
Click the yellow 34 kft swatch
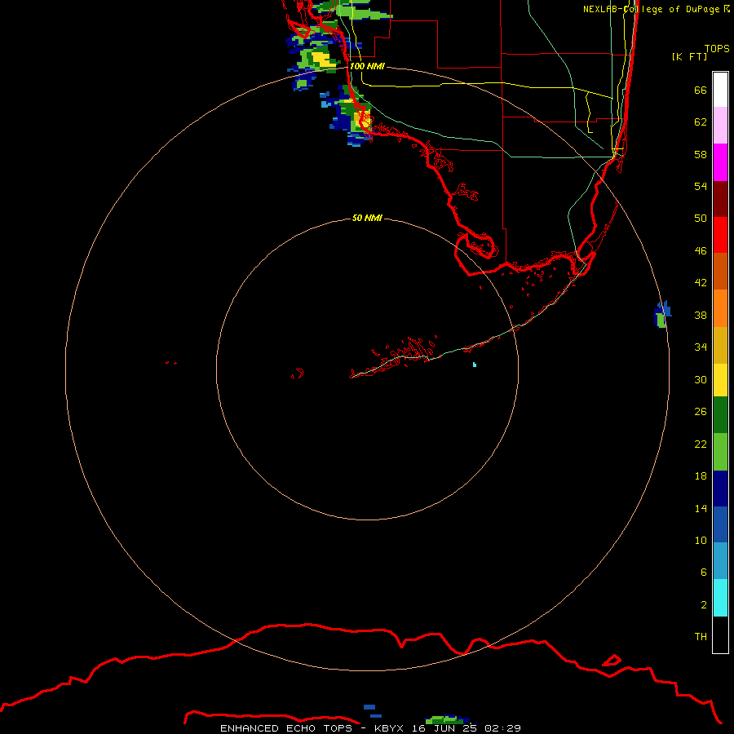point(720,379)
